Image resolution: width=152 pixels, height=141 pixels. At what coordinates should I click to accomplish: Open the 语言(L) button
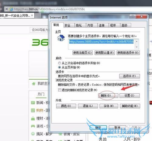click(88, 106)
